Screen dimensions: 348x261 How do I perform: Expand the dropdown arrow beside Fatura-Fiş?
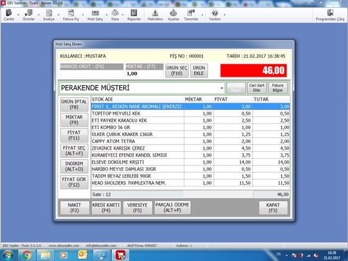[83, 15]
